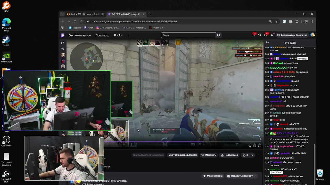Open Logitech G HUB desktop shortcut
Image resolution: width=330 pixels, height=185 pixels.
point(6,176)
